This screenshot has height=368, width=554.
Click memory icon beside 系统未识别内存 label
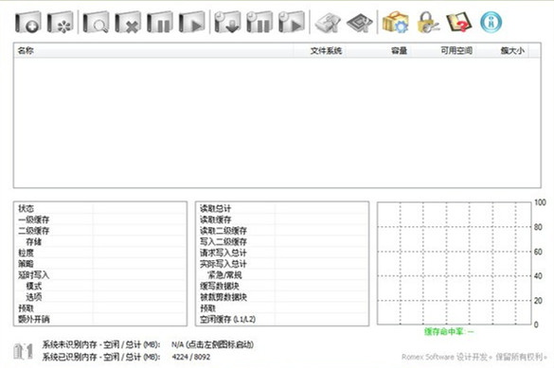click(x=23, y=351)
